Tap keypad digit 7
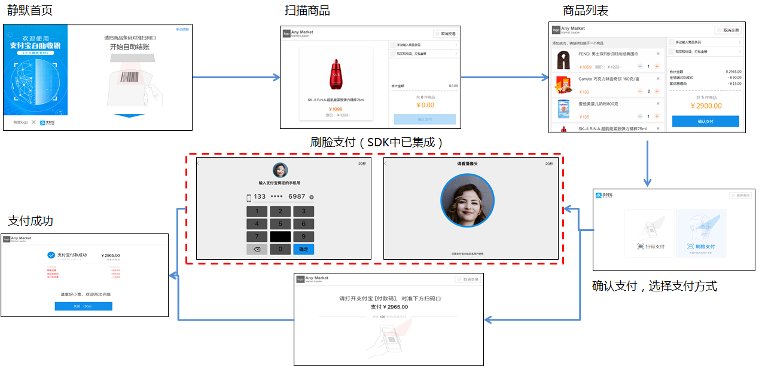762x366 pixels. point(257,236)
